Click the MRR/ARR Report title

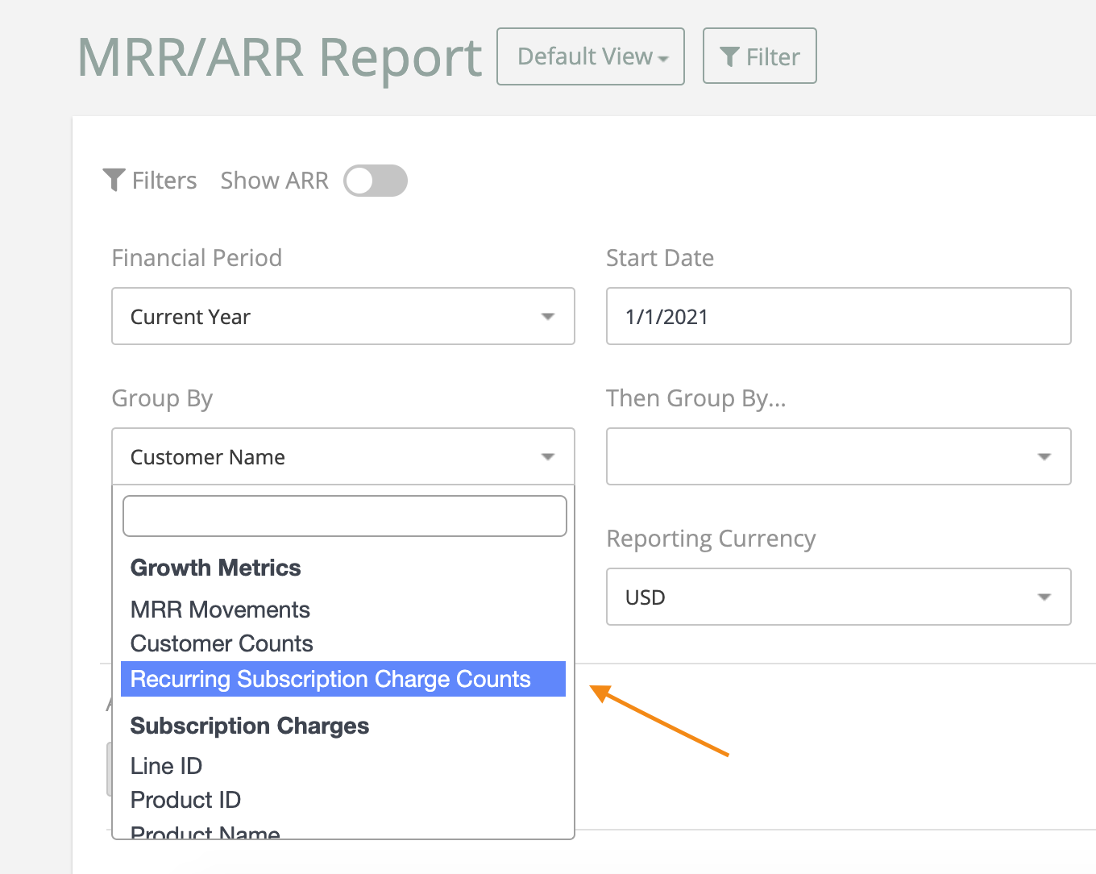pyautogui.click(x=280, y=57)
